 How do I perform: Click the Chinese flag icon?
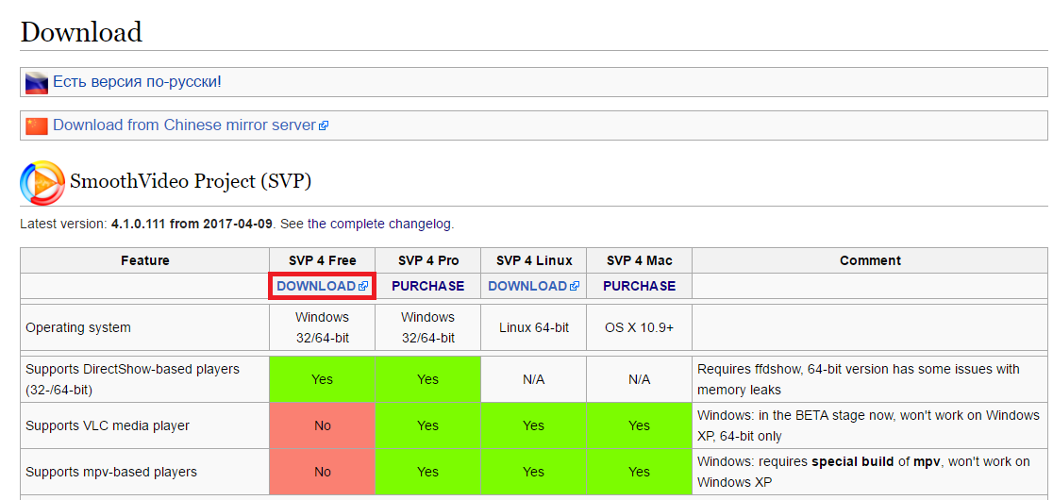[36, 126]
